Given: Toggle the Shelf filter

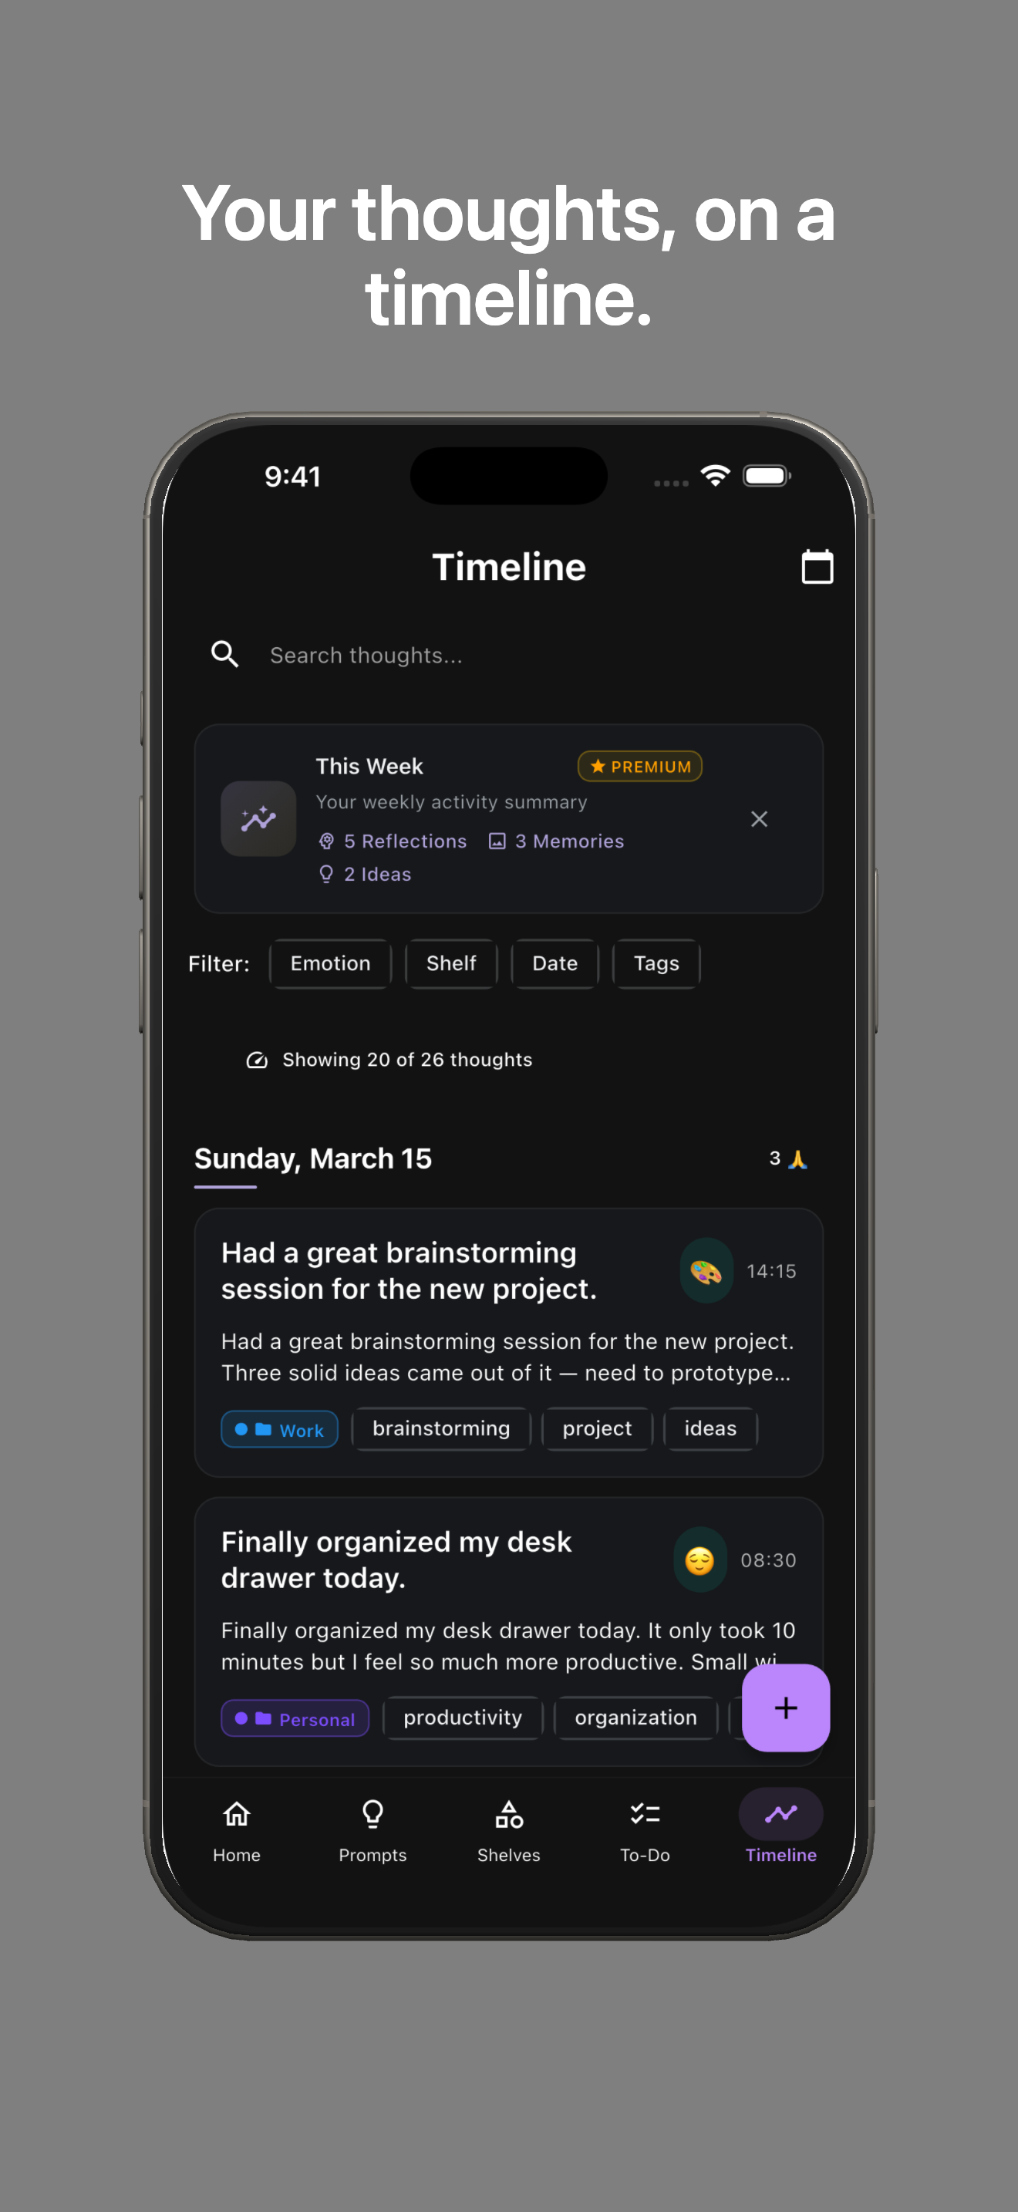Looking at the screenshot, I should tap(450, 963).
